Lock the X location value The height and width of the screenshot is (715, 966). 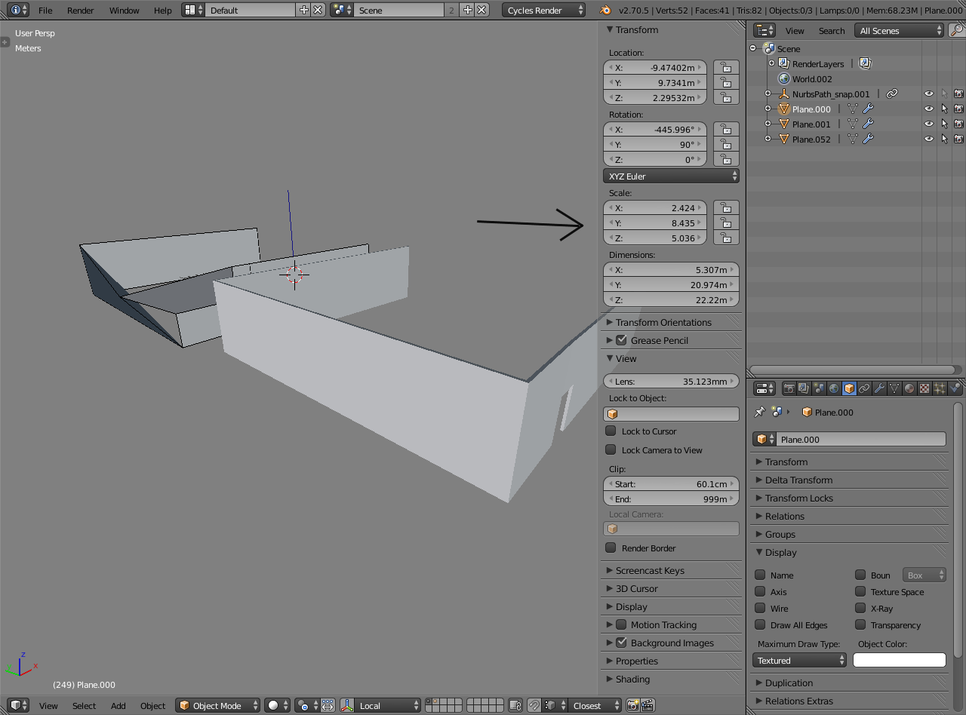(726, 67)
